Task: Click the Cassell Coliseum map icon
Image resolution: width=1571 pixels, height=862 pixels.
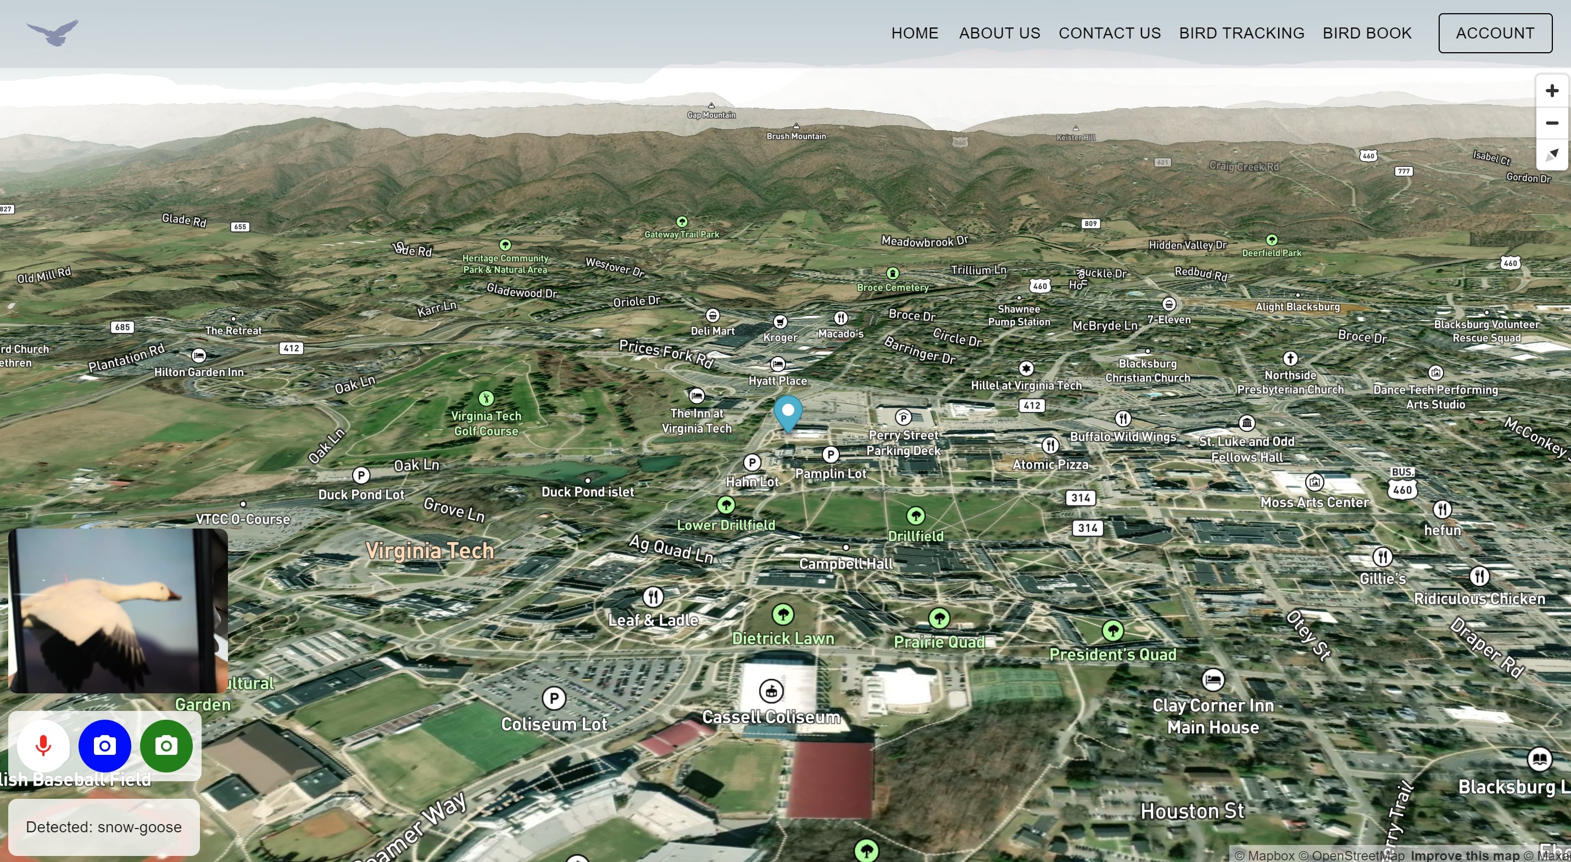Action: (771, 691)
